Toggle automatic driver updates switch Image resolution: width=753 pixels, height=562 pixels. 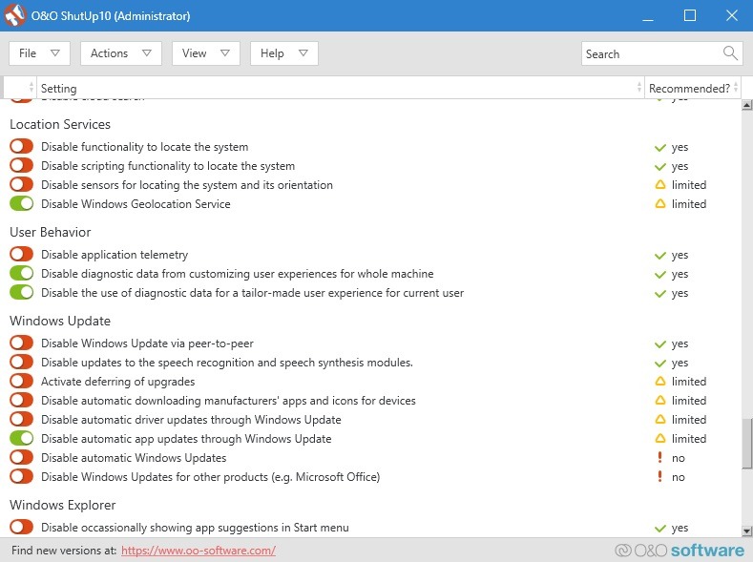pyautogui.click(x=22, y=420)
